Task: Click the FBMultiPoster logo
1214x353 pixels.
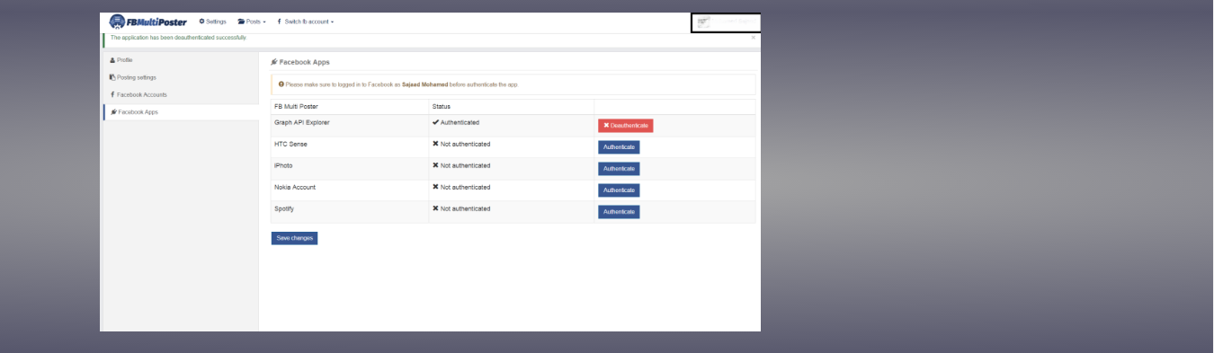Action: (x=147, y=22)
